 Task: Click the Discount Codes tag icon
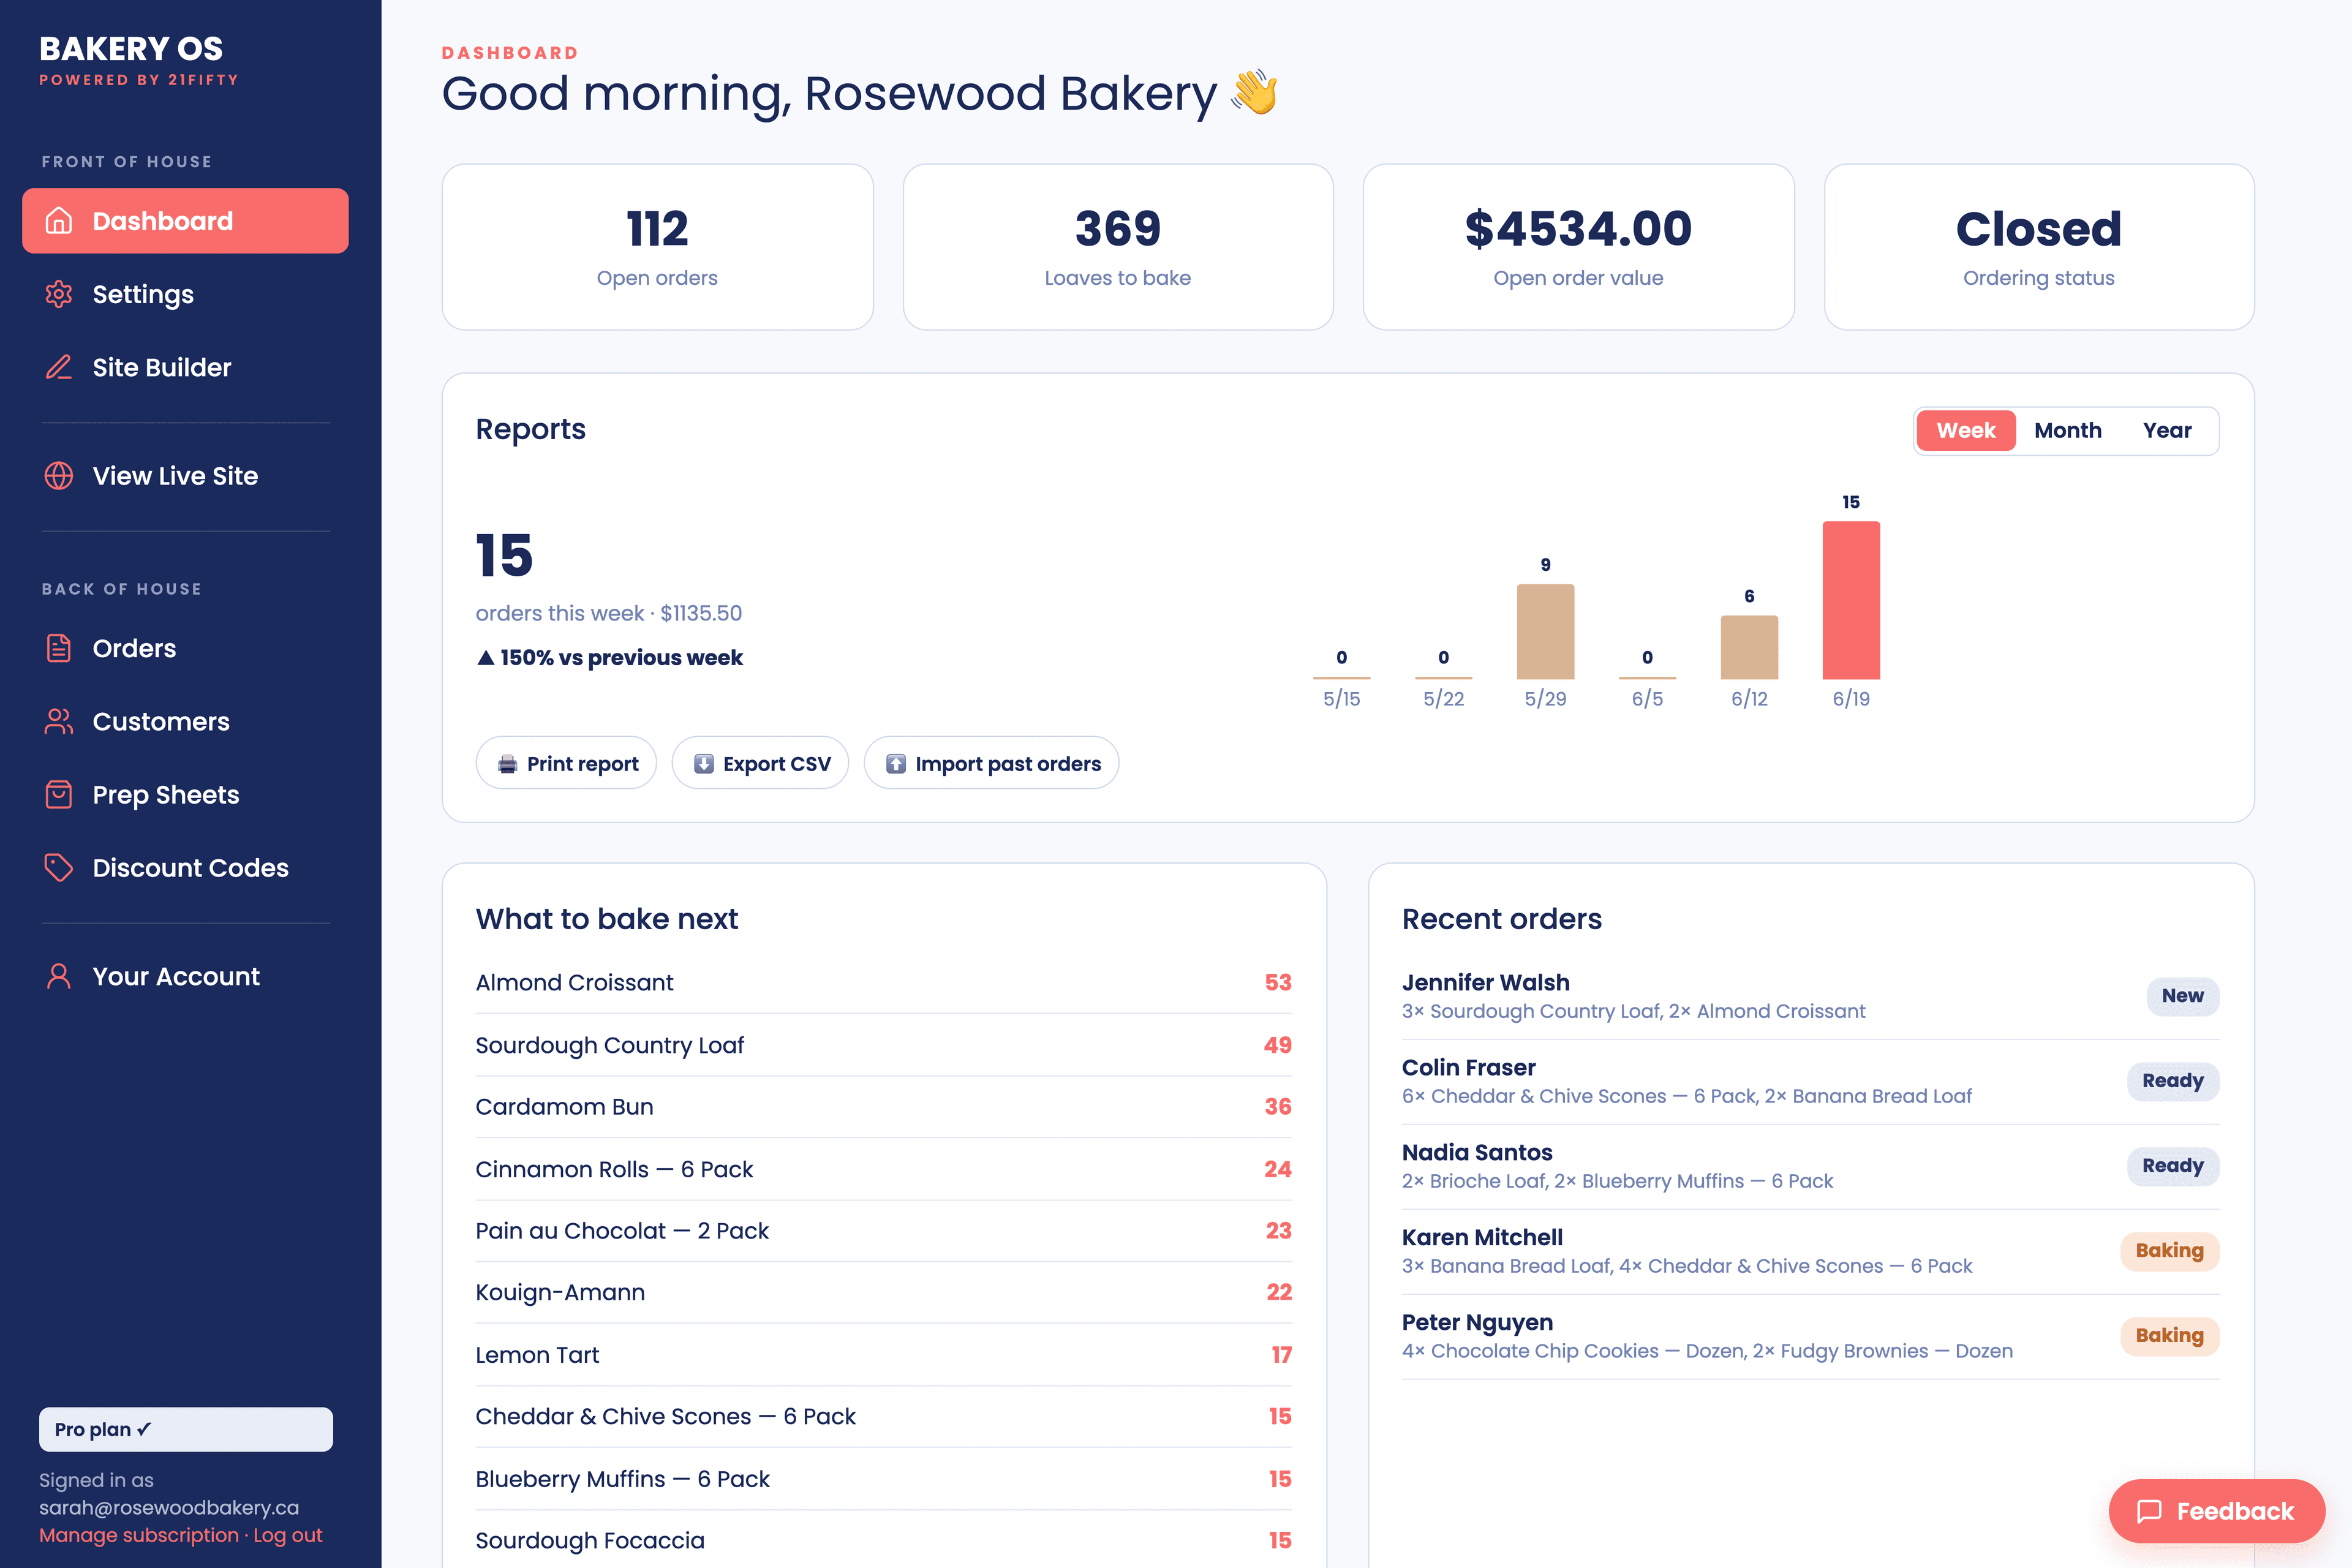tap(59, 867)
